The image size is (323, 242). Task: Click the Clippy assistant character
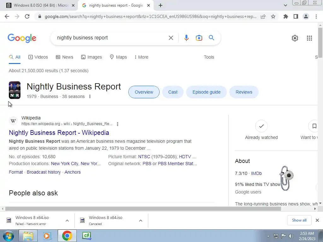coord(286,178)
